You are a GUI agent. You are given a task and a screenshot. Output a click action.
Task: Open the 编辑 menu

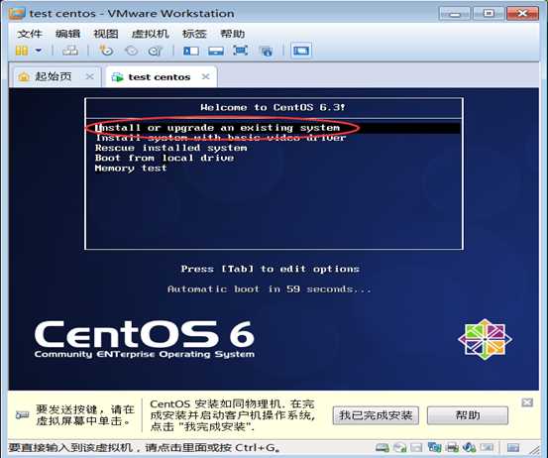pos(67,34)
